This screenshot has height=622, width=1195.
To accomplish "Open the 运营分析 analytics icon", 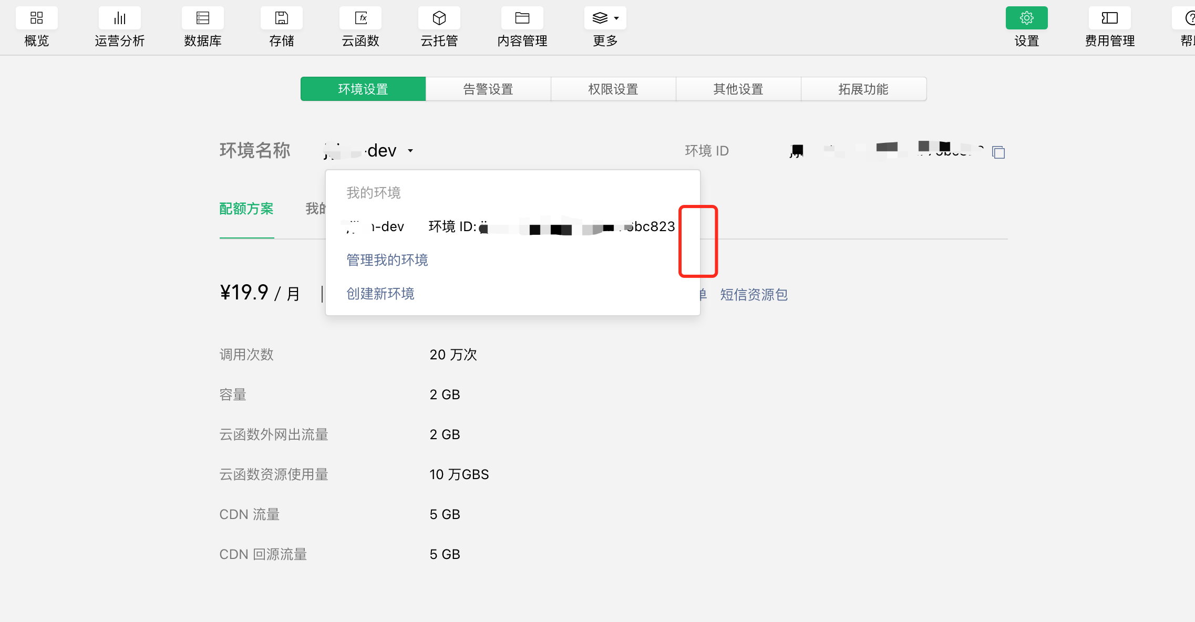I will pos(119,18).
